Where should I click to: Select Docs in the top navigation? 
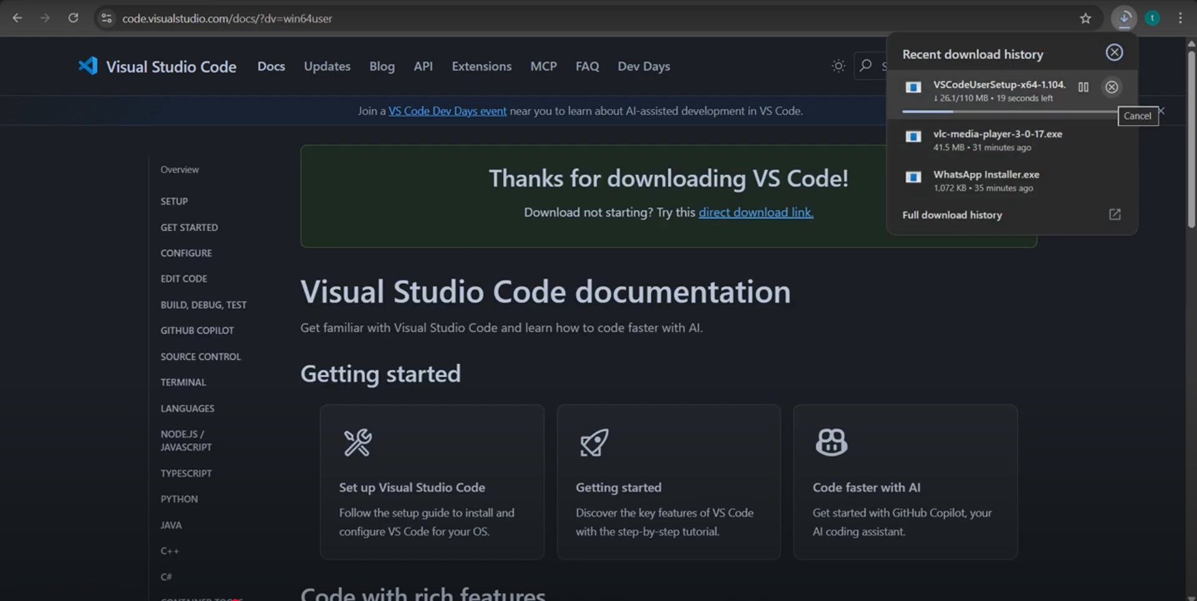pyautogui.click(x=271, y=66)
